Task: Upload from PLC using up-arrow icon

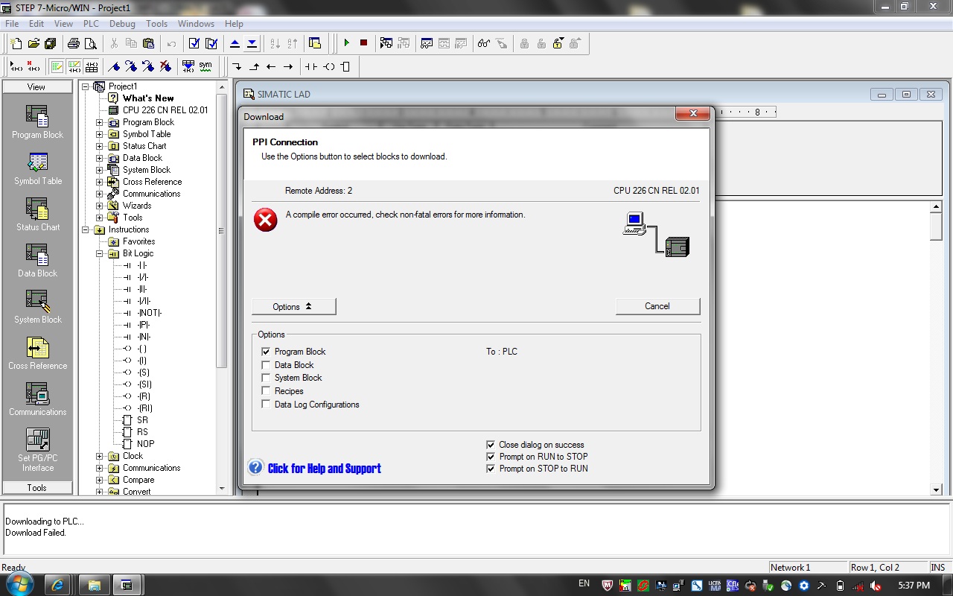Action: point(235,43)
